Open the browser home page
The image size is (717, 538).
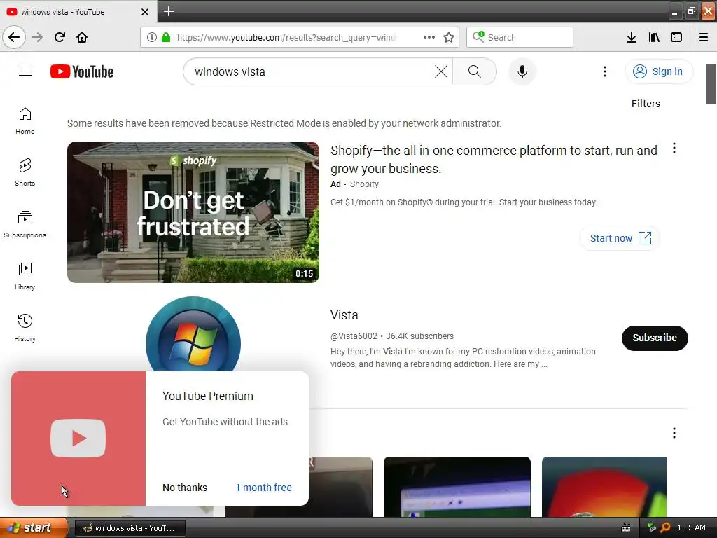[x=82, y=37]
